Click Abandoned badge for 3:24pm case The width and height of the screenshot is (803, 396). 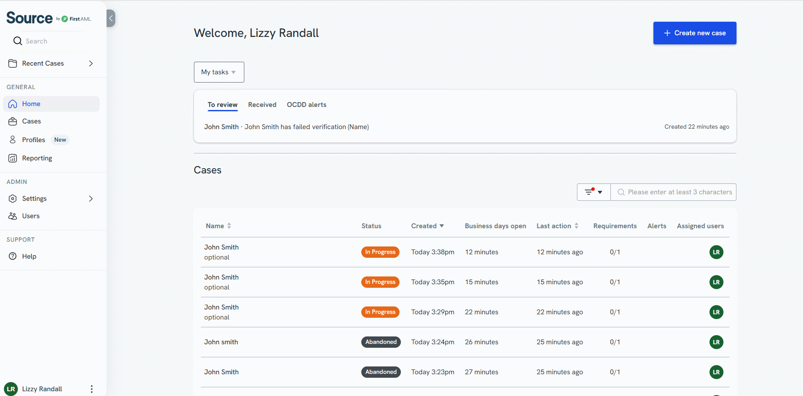pos(381,342)
